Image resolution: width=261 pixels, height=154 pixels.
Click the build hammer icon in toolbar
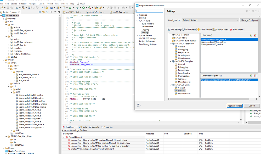click(23, 8)
